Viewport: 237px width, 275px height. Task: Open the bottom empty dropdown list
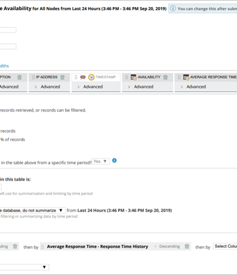tap(24, 267)
